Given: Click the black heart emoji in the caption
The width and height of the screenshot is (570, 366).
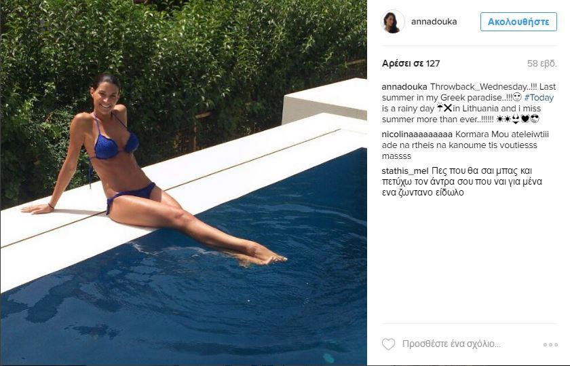Looking at the screenshot, I should pyautogui.click(x=525, y=119).
